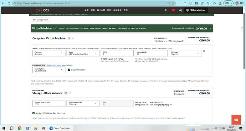Toggle the Include free tier checkbox
Viewport: 246px width, 131px height.
69,70
